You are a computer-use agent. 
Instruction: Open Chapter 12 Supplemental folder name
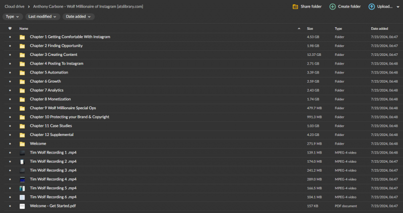point(52,134)
